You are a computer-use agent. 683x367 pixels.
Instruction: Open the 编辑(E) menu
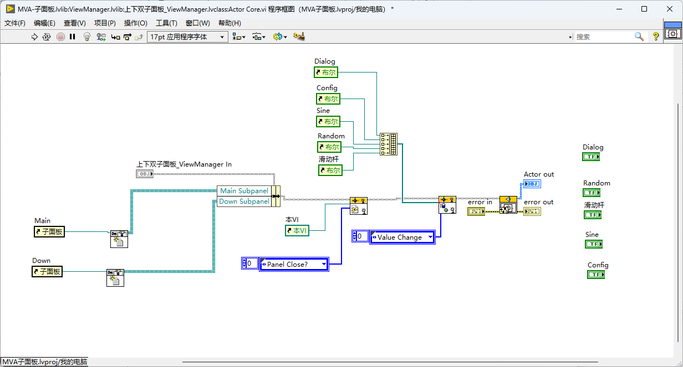pyautogui.click(x=44, y=23)
